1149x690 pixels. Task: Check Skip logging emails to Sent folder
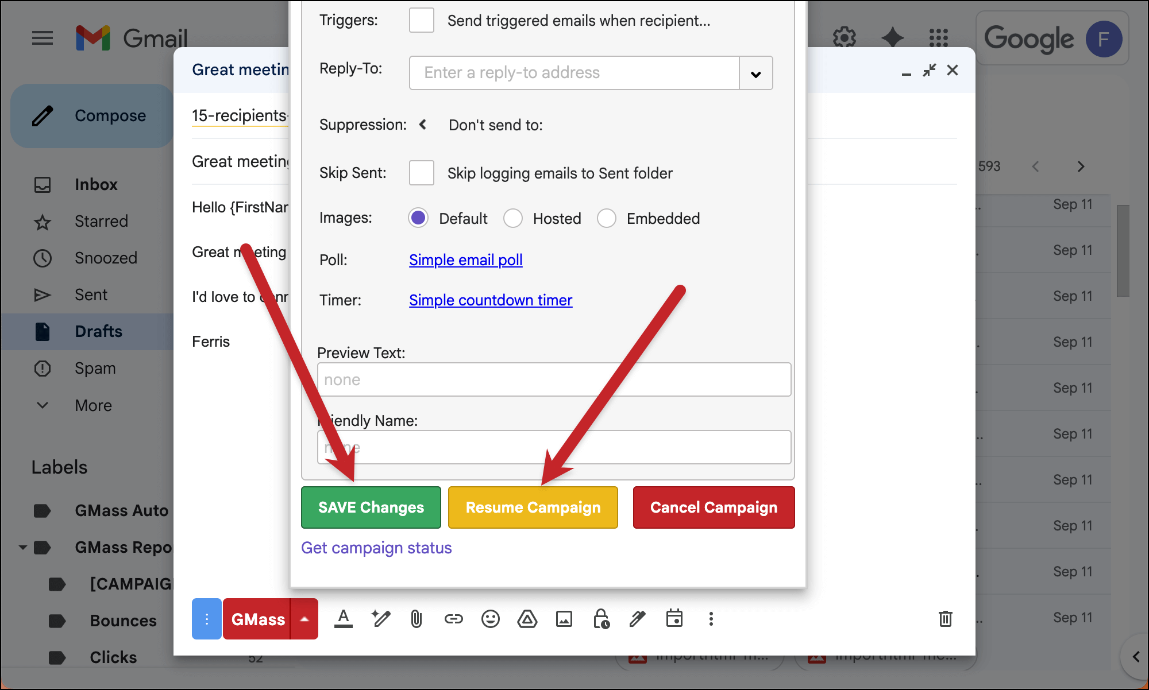click(x=421, y=173)
